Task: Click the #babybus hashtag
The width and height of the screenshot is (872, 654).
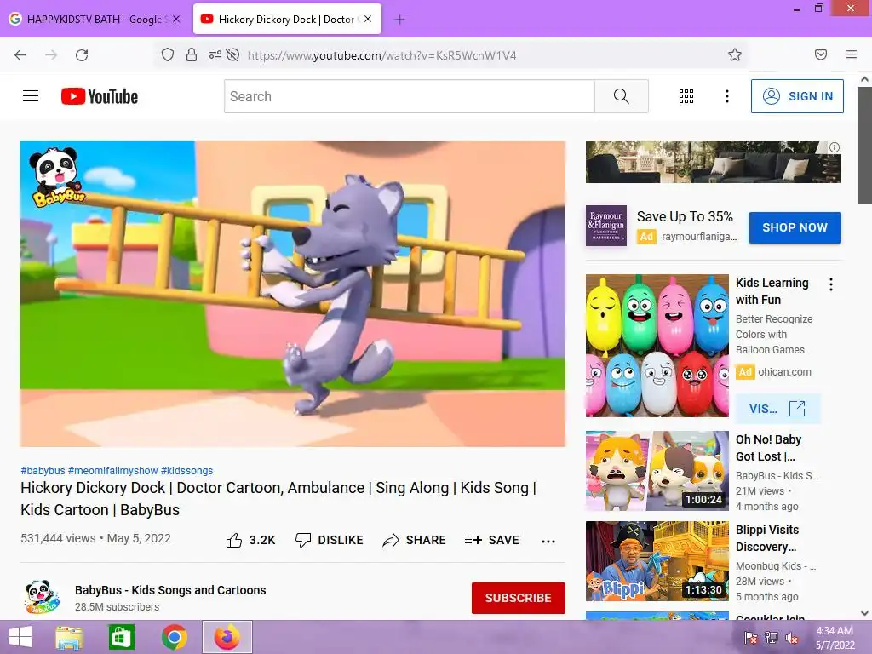Action: click(x=43, y=470)
